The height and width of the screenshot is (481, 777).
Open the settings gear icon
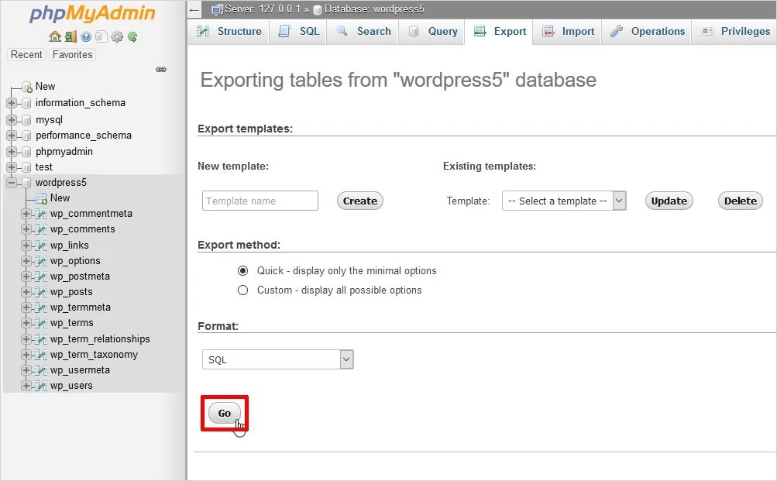(115, 37)
